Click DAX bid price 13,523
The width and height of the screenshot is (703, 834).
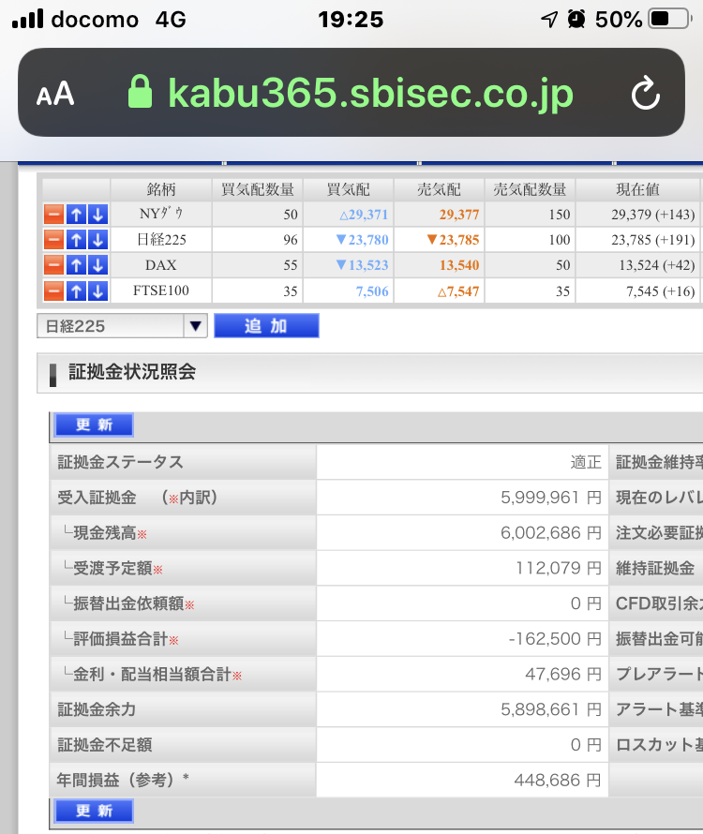pos(363,265)
